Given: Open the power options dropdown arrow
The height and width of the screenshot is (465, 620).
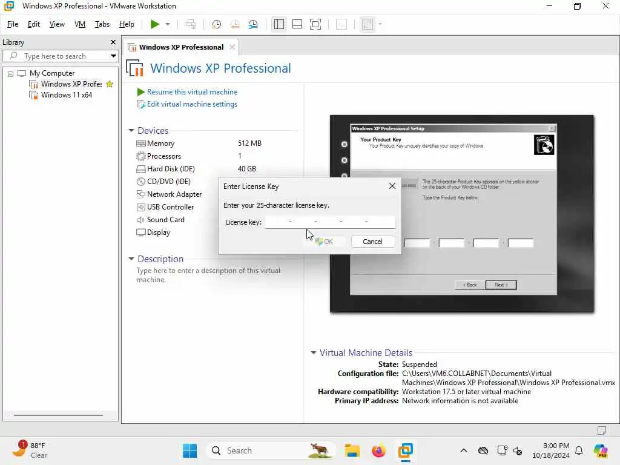Looking at the screenshot, I should (x=168, y=24).
